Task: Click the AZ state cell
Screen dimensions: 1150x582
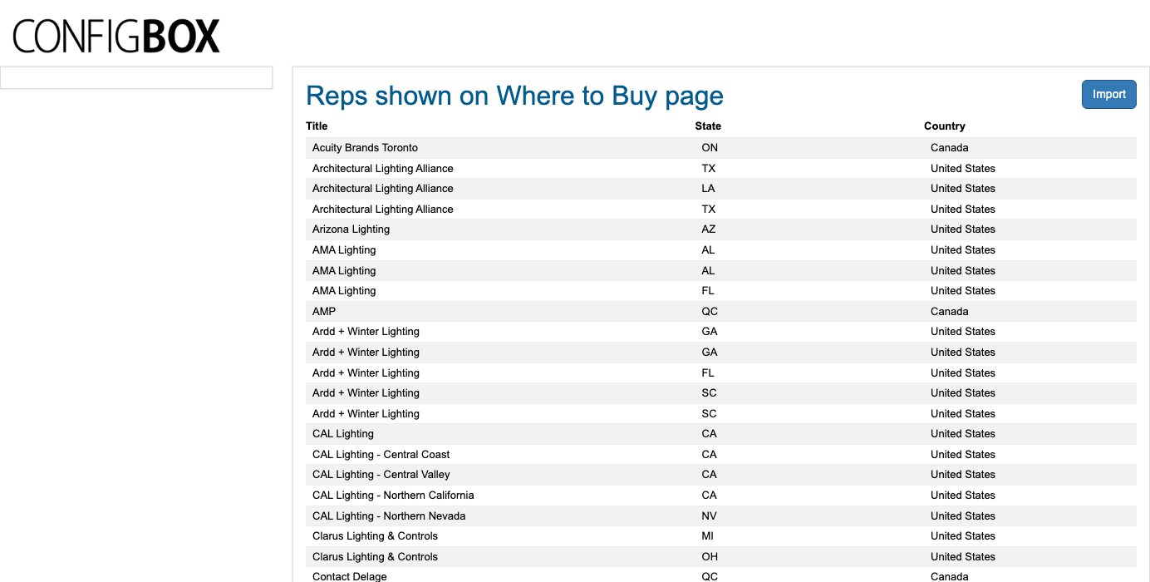Action: click(709, 229)
